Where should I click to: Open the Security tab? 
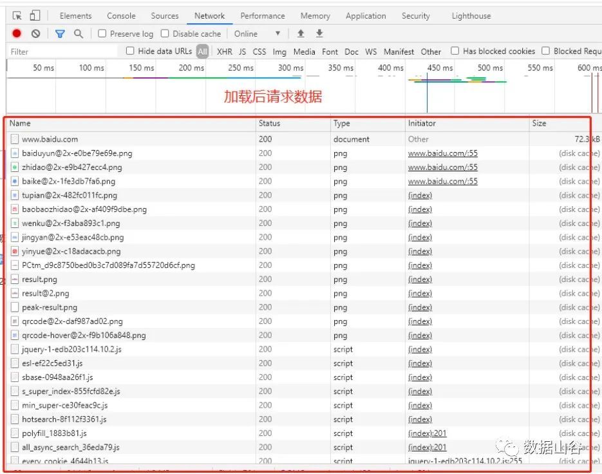416,15
